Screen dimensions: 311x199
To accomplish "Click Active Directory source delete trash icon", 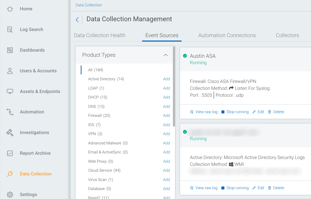I will coord(270,188).
